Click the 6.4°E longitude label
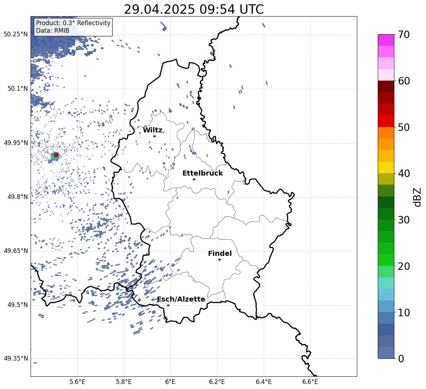426x389 pixels. (x=263, y=382)
